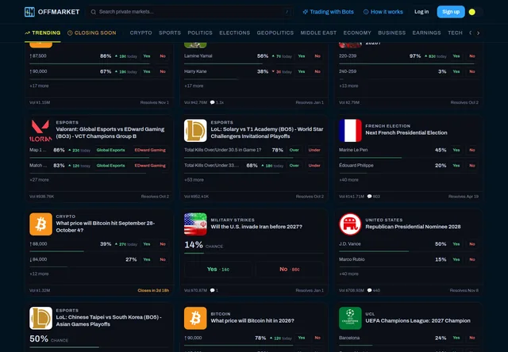508x352 pixels.
Task: Buy Yes 14¢ on Iran invasion
Action: tap(218, 270)
